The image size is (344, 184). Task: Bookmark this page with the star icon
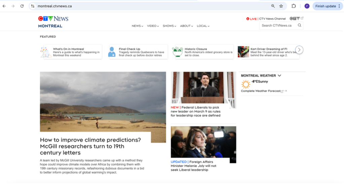[x=281, y=6]
